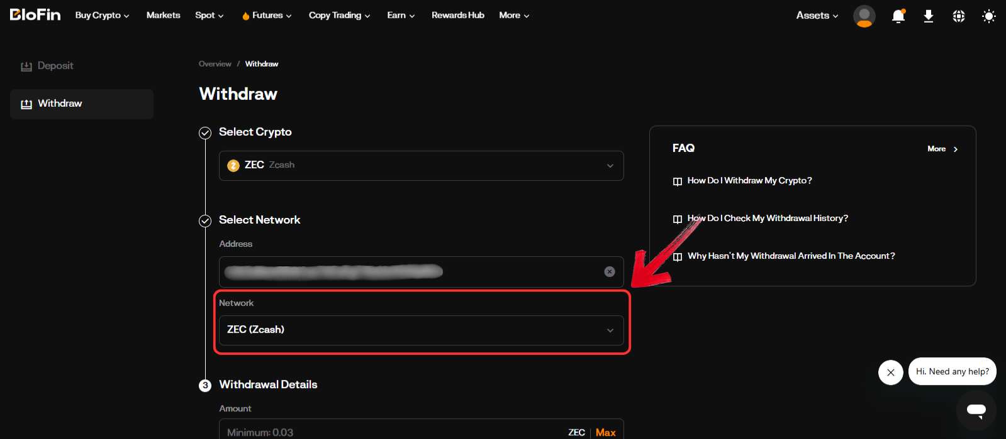The height and width of the screenshot is (439, 1006).
Task: Open the live chat bubble
Action: point(976,411)
